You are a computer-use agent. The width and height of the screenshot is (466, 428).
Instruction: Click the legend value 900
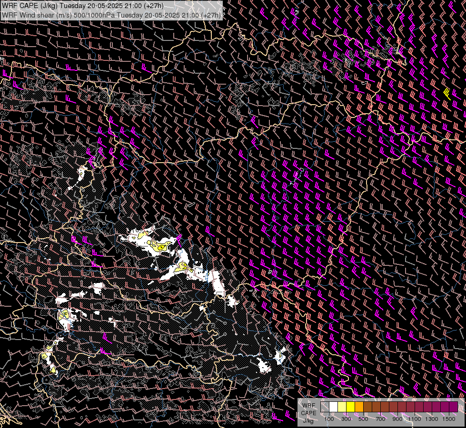[x=397, y=419]
